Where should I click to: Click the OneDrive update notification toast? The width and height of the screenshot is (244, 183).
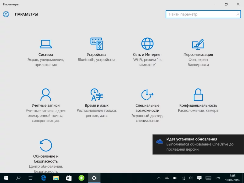click(x=198, y=144)
